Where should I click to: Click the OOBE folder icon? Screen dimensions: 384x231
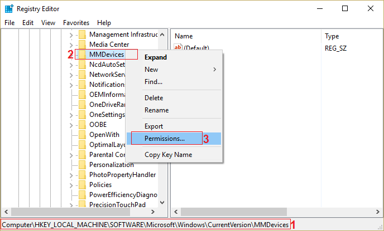[82, 125]
